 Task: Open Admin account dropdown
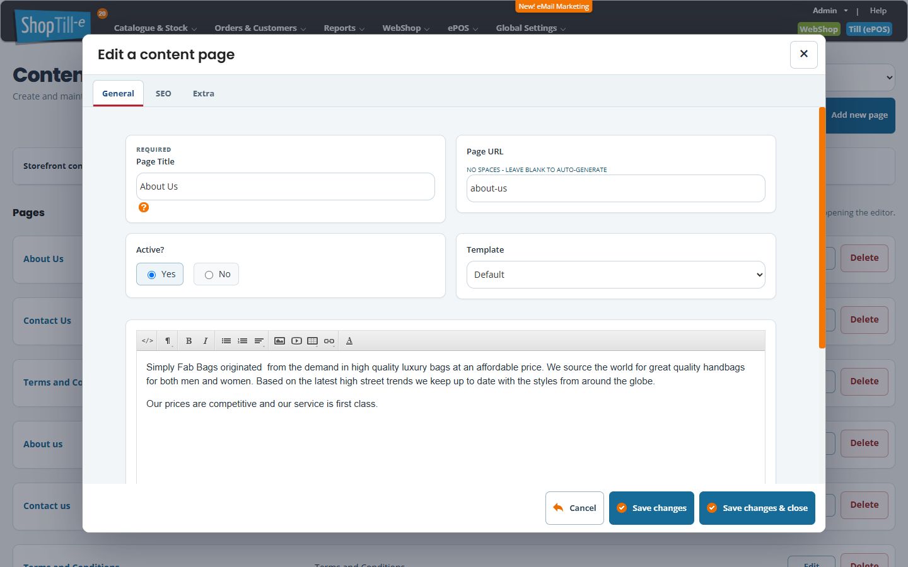pyautogui.click(x=830, y=11)
